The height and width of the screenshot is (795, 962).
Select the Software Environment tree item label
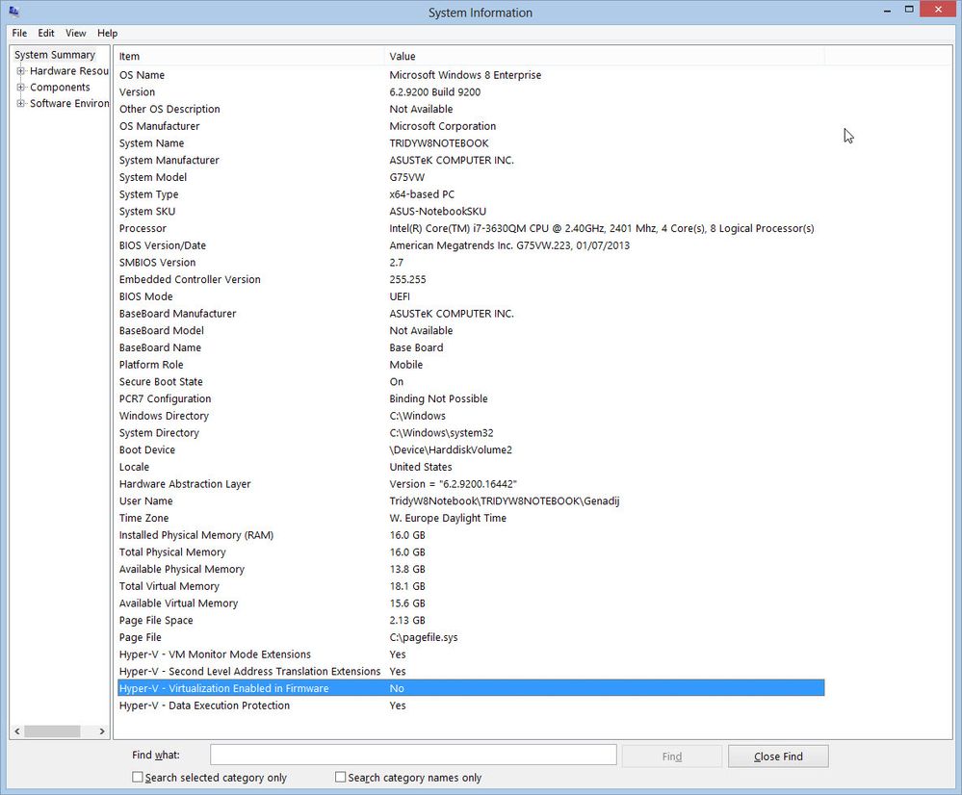pos(68,103)
